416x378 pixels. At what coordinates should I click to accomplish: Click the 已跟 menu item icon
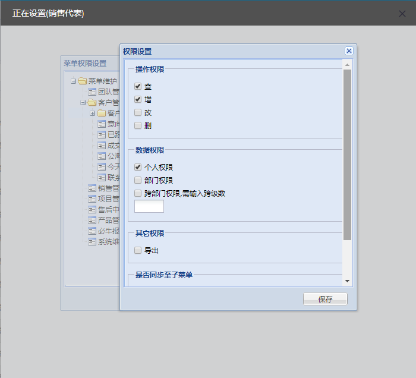pos(102,135)
